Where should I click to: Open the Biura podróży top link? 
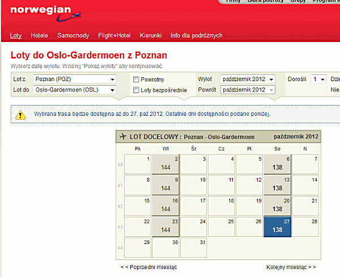(265, 1)
